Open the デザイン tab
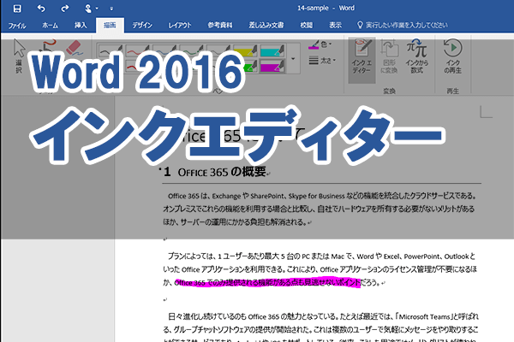The image size is (514, 342). click(x=142, y=25)
